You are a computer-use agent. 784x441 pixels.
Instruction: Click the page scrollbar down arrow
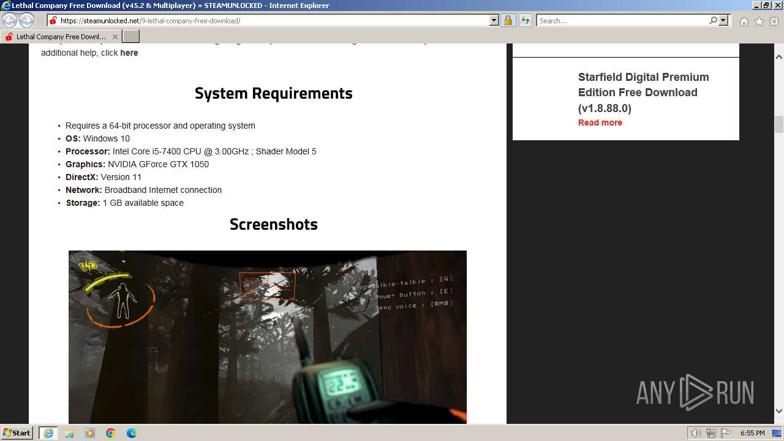click(779, 411)
